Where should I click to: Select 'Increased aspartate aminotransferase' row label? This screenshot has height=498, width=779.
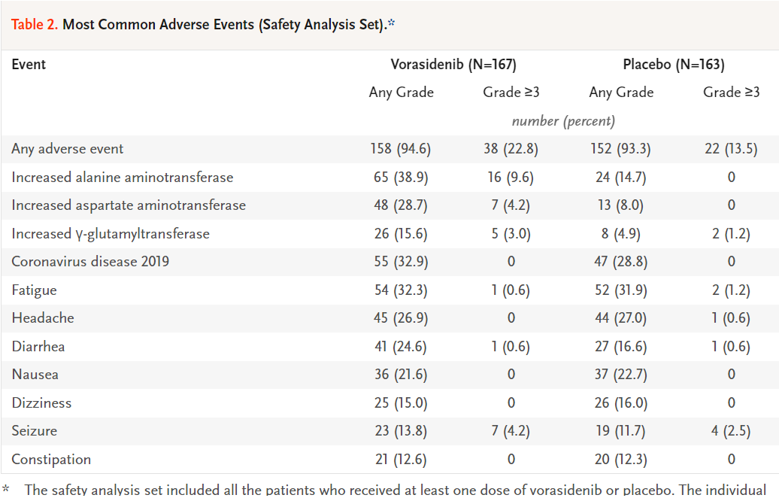[x=129, y=205]
